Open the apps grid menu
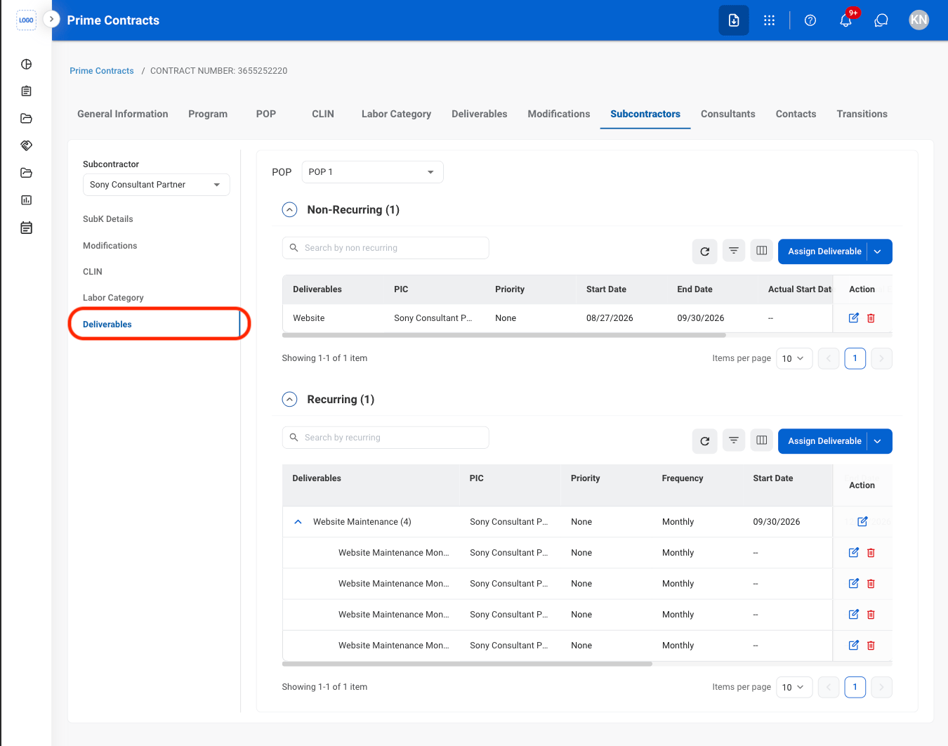This screenshot has width=948, height=746. pos(770,20)
